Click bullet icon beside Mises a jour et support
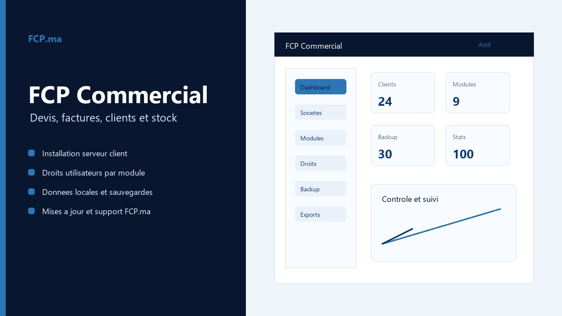Viewport: 562px width, 316px height. pyautogui.click(x=31, y=211)
